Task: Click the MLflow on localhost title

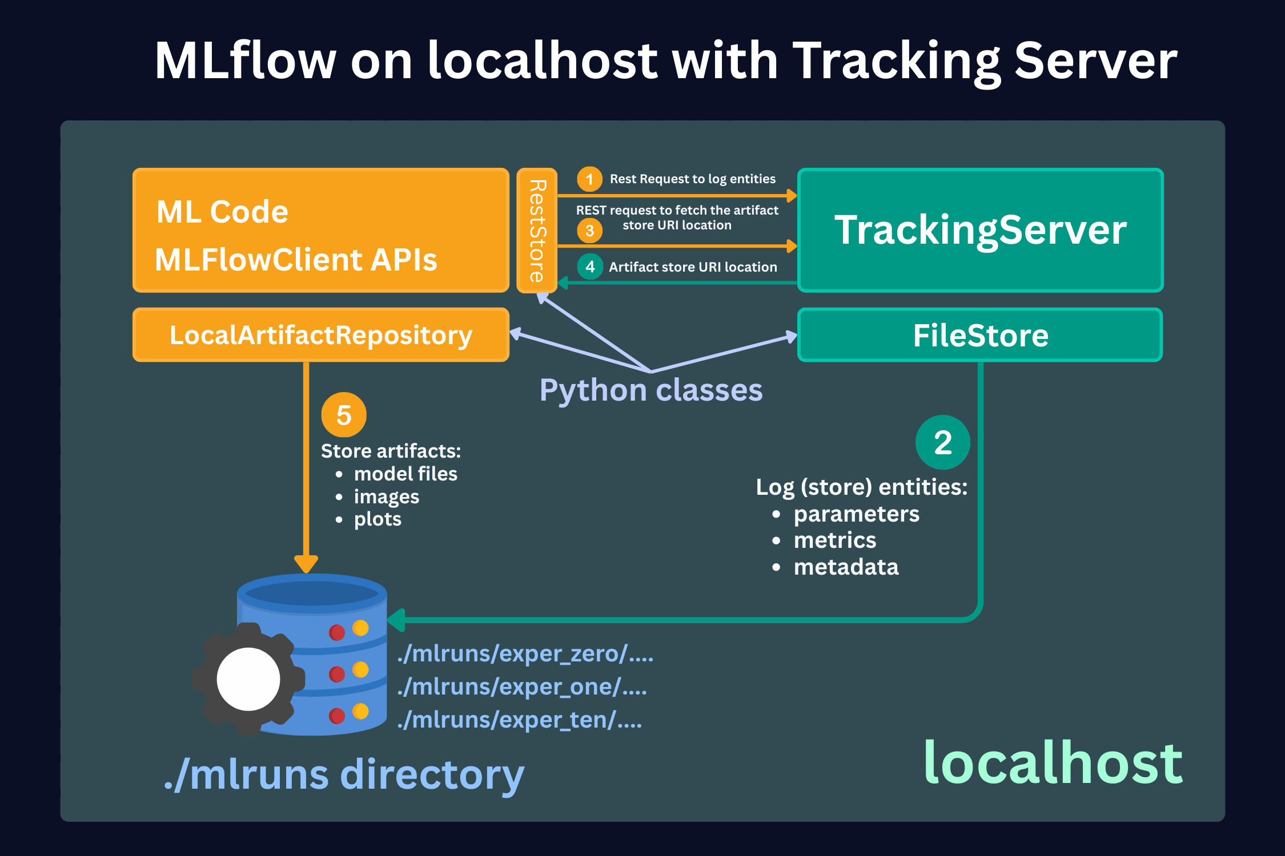Action: 665,60
